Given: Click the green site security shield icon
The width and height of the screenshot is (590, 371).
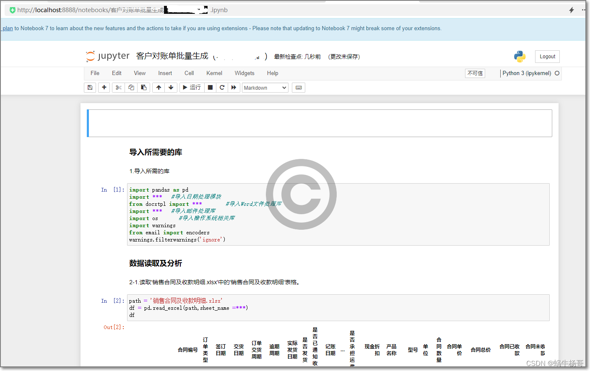Looking at the screenshot, I should (x=12, y=10).
